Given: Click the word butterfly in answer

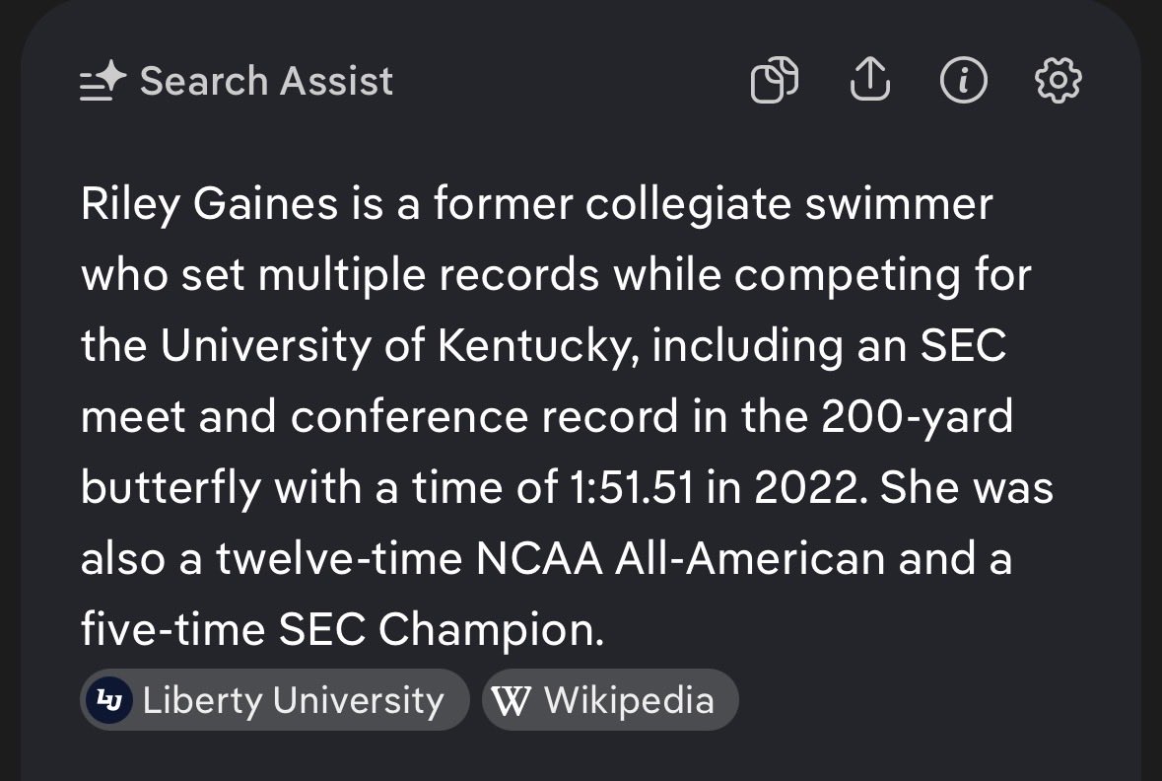Looking at the screenshot, I should tap(170, 488).
